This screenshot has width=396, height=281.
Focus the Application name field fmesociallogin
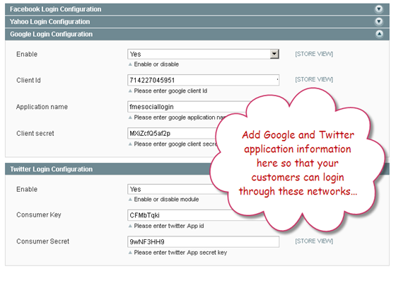coord(187,107)
